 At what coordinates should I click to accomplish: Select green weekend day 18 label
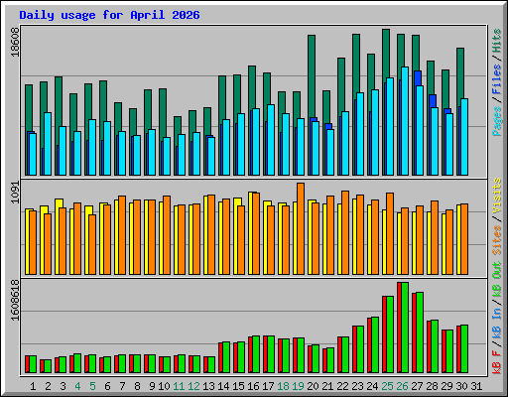(x=283, y=386)
